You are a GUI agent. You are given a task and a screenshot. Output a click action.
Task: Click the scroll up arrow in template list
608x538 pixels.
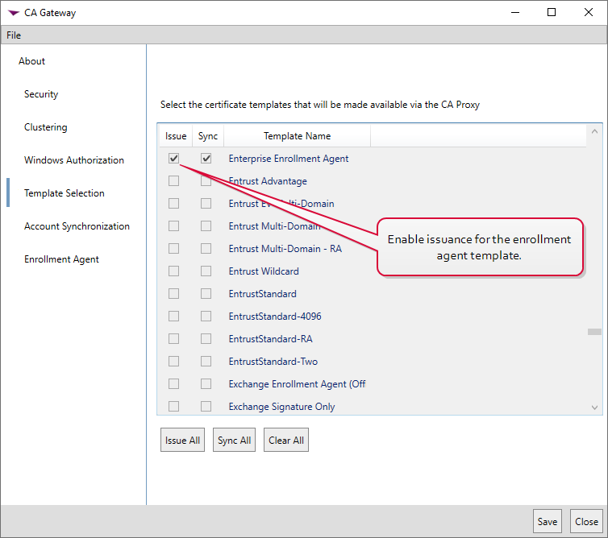point(595,131)
